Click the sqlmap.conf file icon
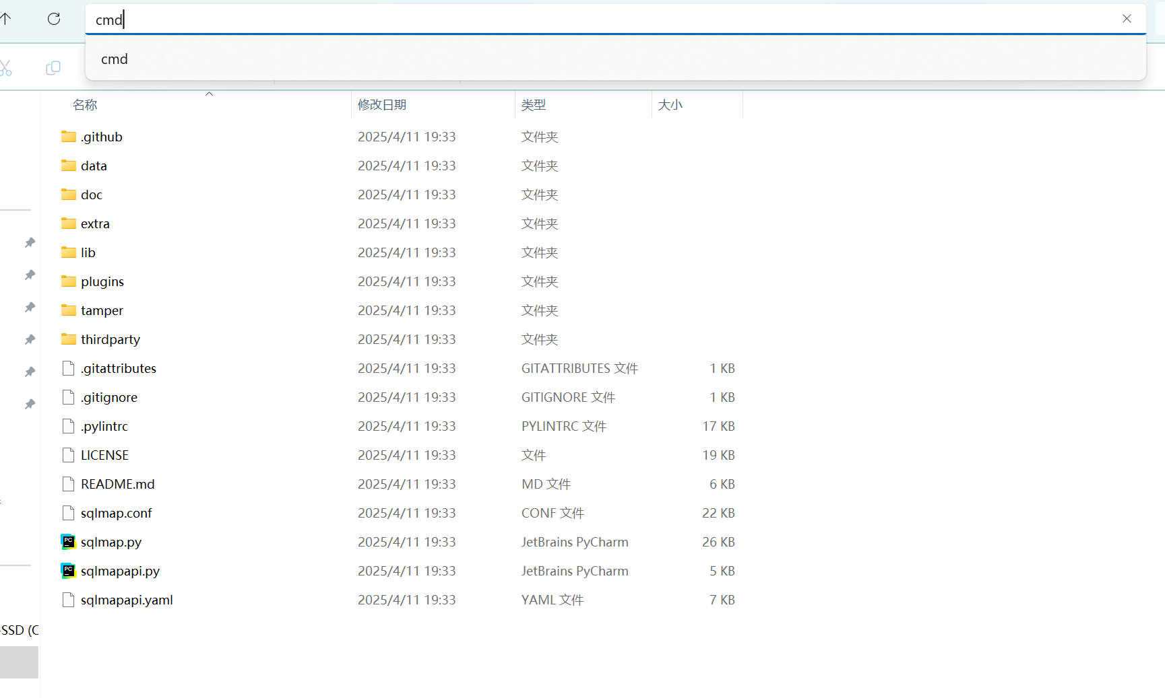The image size is (1165, 698). pyautogui.click(x=68, y=513)
